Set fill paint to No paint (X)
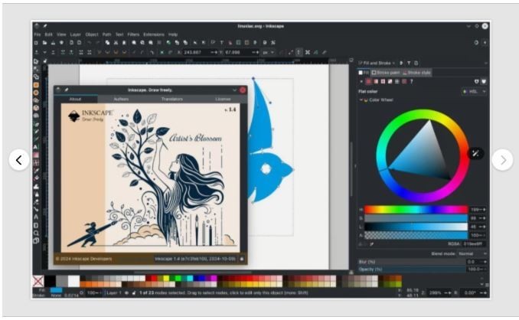 point(361,81)
